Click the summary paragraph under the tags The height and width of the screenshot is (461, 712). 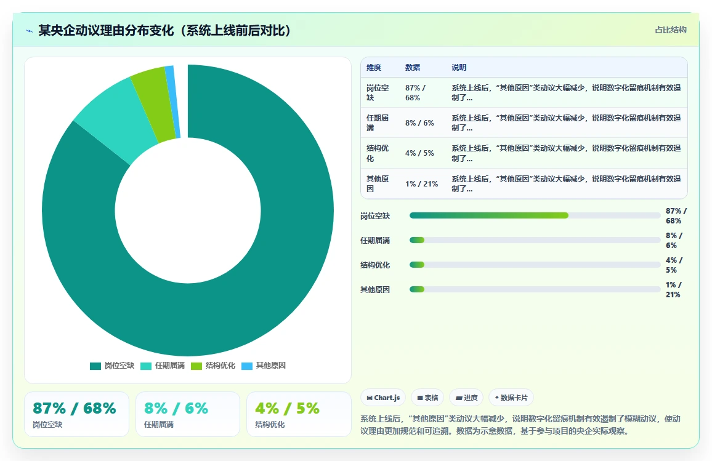pos(520,425)
